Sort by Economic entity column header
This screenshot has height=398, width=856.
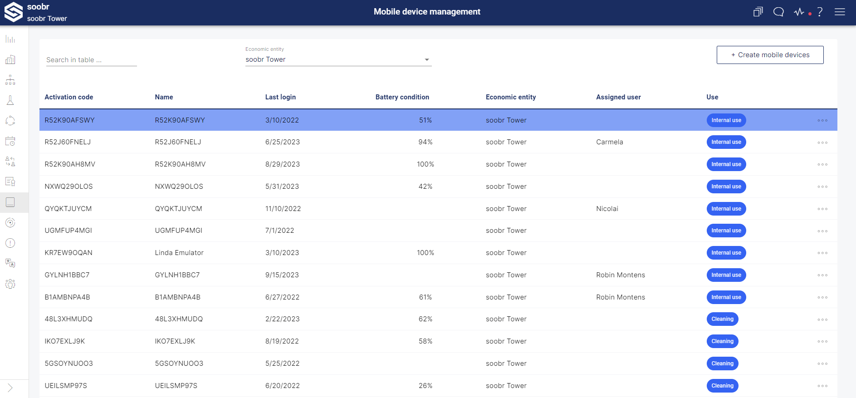511,97
